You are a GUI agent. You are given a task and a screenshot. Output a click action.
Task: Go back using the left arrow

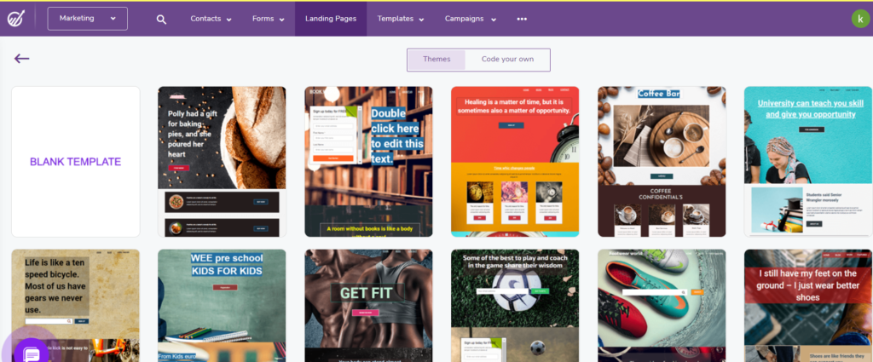(21, 59)
